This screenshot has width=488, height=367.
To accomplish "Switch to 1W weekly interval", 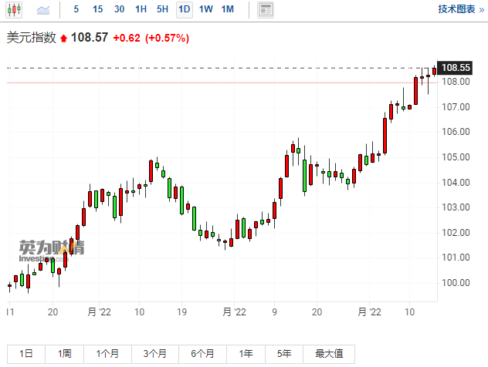I will [x=205, y=9].
